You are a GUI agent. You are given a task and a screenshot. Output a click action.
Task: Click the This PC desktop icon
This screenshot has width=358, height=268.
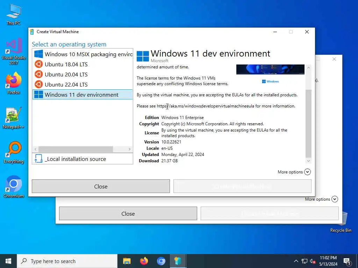coord(14,14)
